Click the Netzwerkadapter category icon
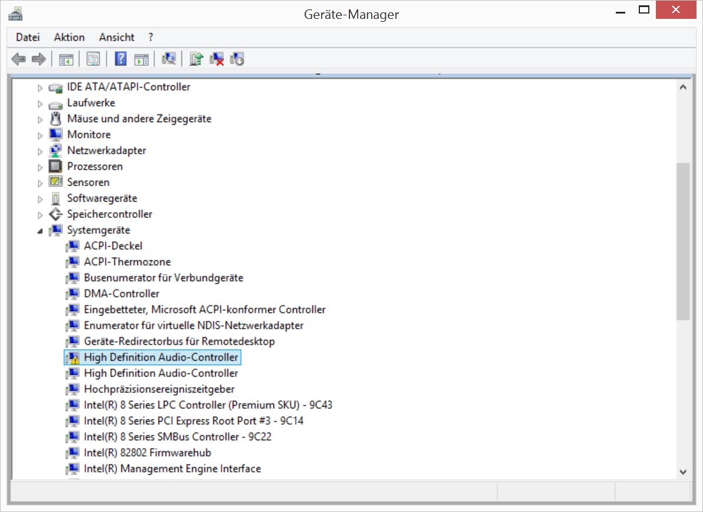The width and height of the screenshot is (703, 512). pos(55,150)
